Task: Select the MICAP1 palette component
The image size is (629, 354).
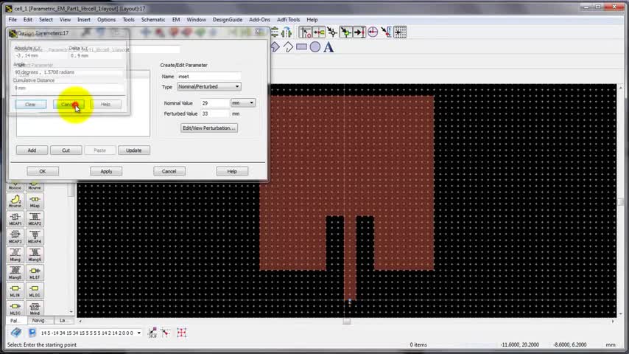Action: [x=15, y=218]
